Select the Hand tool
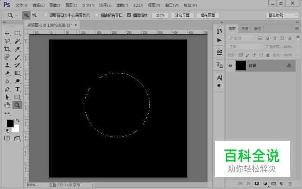Image resolution: width=302 pixels, height=189 pixels. (x=7, y=105)
